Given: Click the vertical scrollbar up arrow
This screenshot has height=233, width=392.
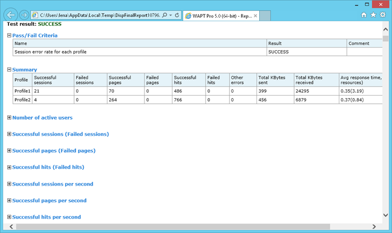Looking at the screenshot, I should pyautogui.click(x=385, y=30).
